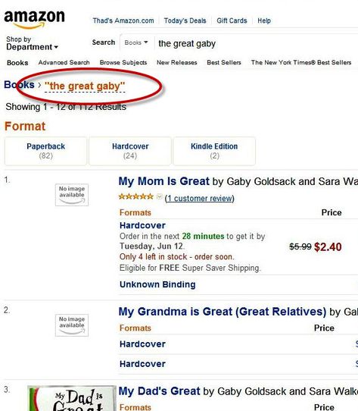This screenshot has width=358, height=411.
Task: Select the Advanced Search menu item
Action: click(x=64, y=62)
